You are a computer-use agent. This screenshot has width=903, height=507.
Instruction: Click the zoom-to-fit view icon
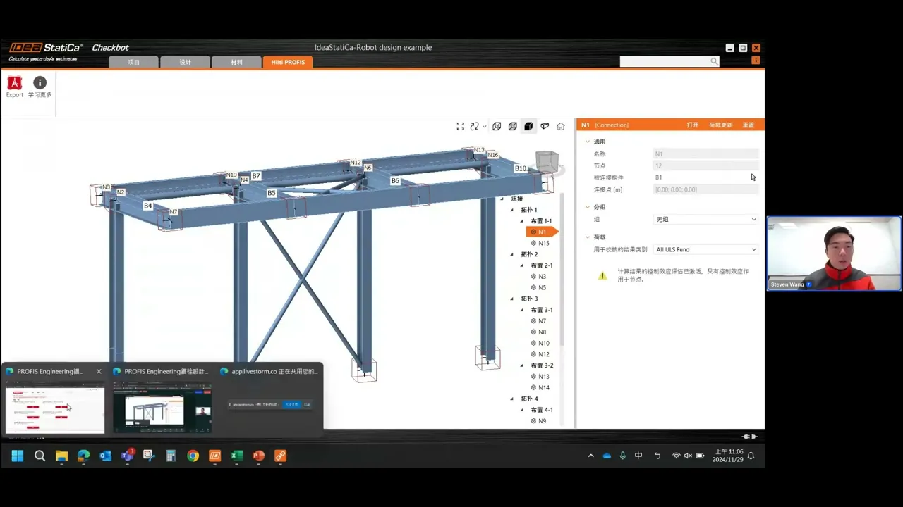pos(461,126)
